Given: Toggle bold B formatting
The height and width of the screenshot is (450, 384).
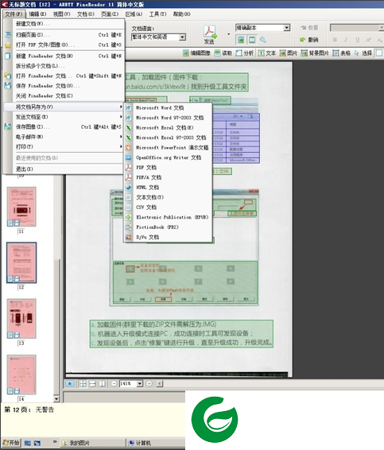Looking at the screenshot, I should click(335, 40).
